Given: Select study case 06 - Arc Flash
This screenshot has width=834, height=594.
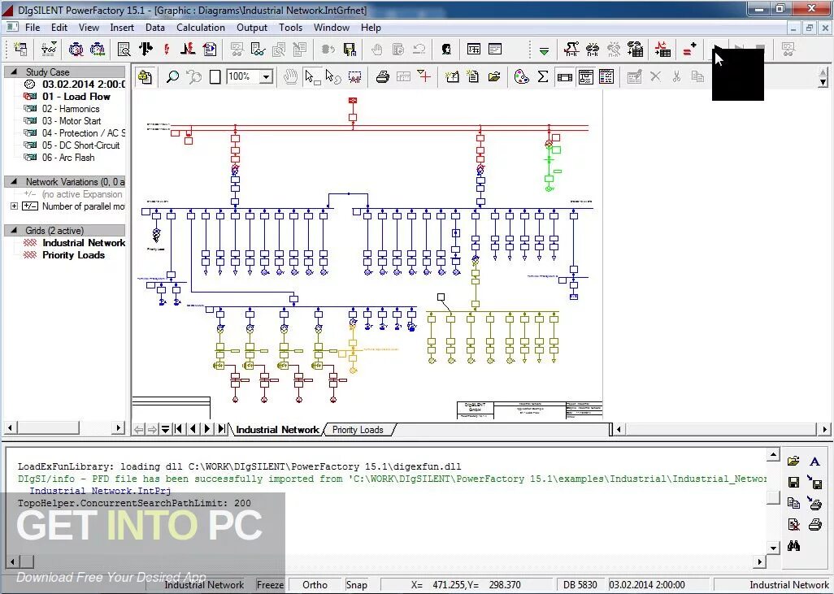Looking at the screenshot, I should 68,158.
